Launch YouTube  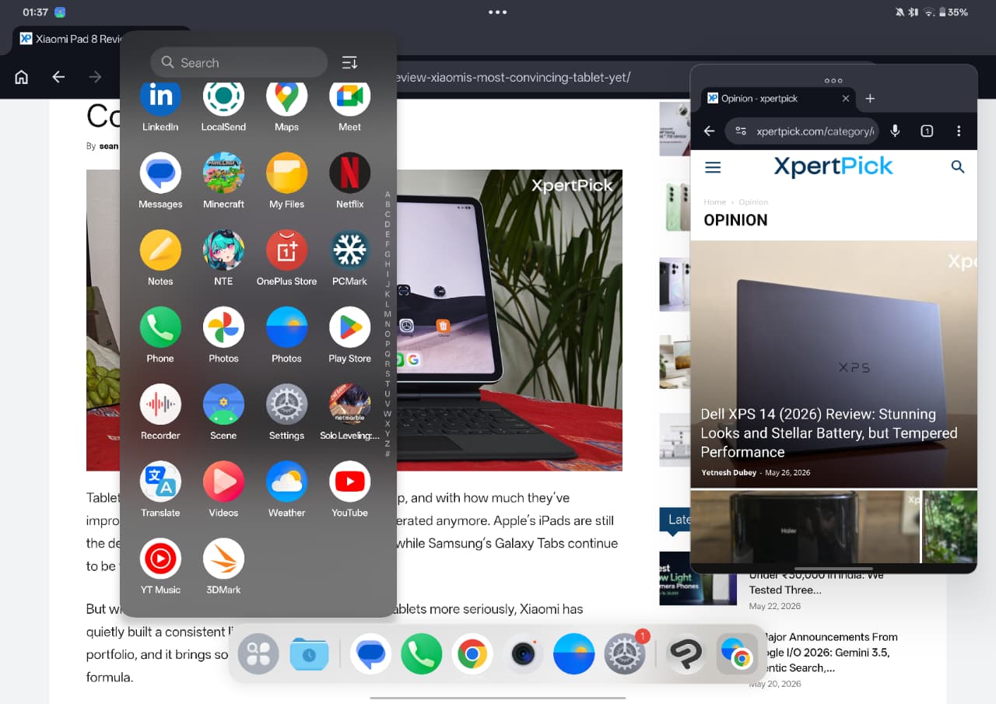349,481
